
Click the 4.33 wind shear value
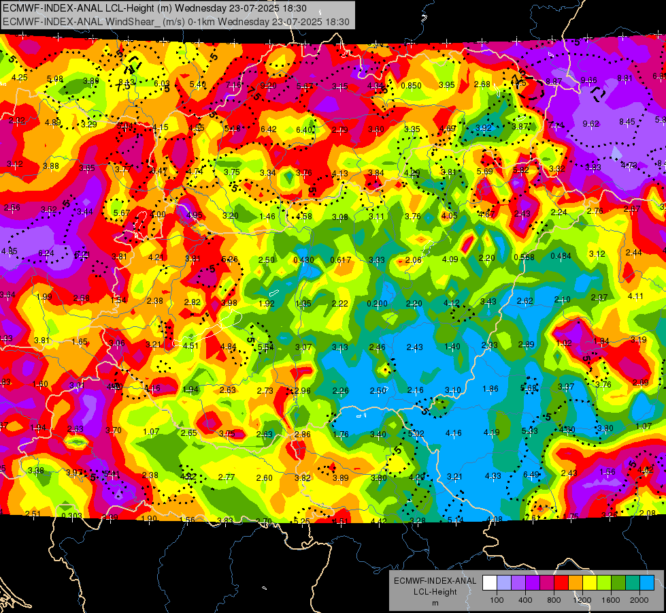tap(493, 476)
